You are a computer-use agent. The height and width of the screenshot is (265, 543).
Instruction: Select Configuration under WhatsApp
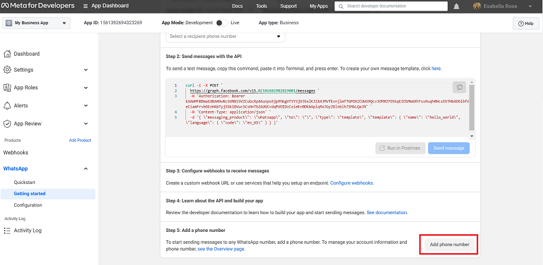pos(28,205)
